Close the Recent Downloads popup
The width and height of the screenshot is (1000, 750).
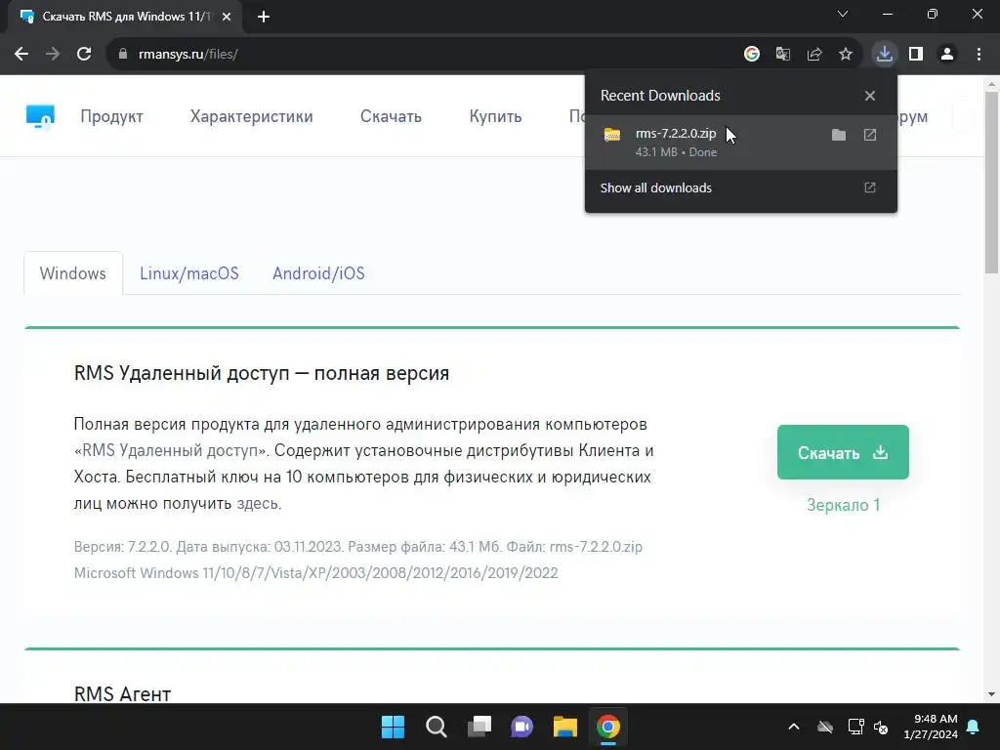870,96
